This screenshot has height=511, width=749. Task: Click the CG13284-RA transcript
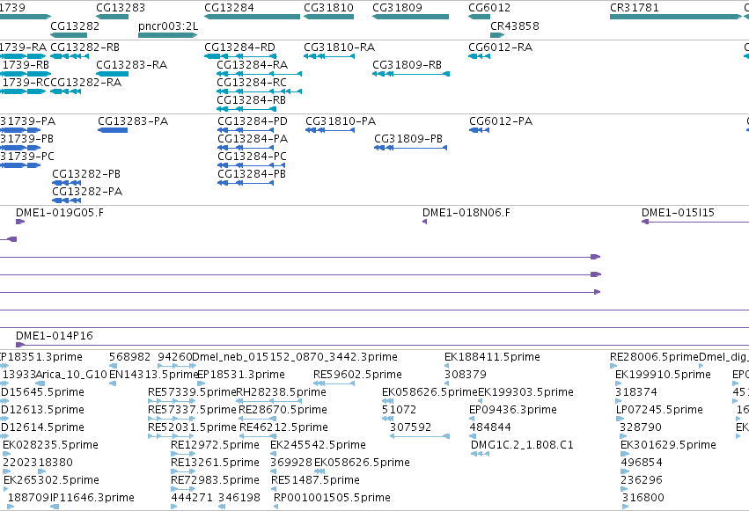pyautogui.click(x=259, y=74)
